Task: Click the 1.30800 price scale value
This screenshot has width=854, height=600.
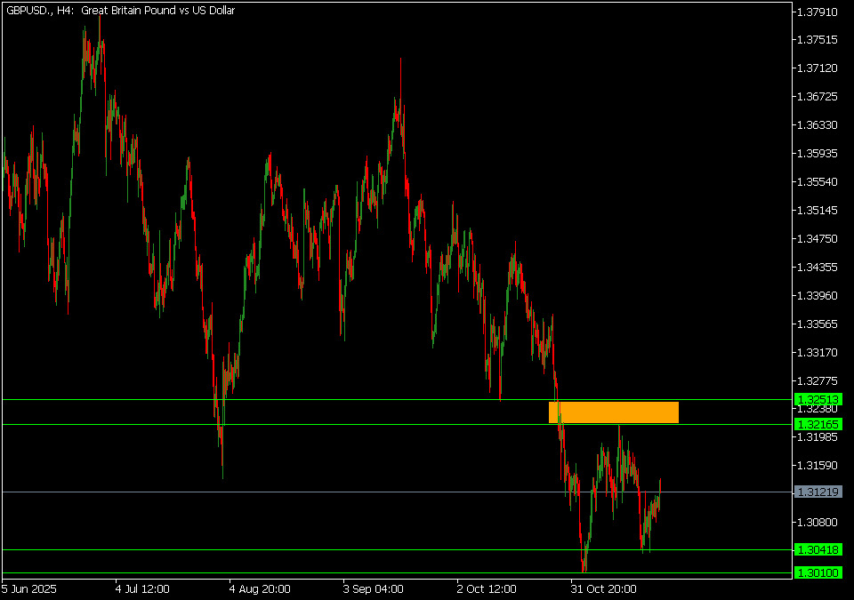Action: (x=818, y=523)
